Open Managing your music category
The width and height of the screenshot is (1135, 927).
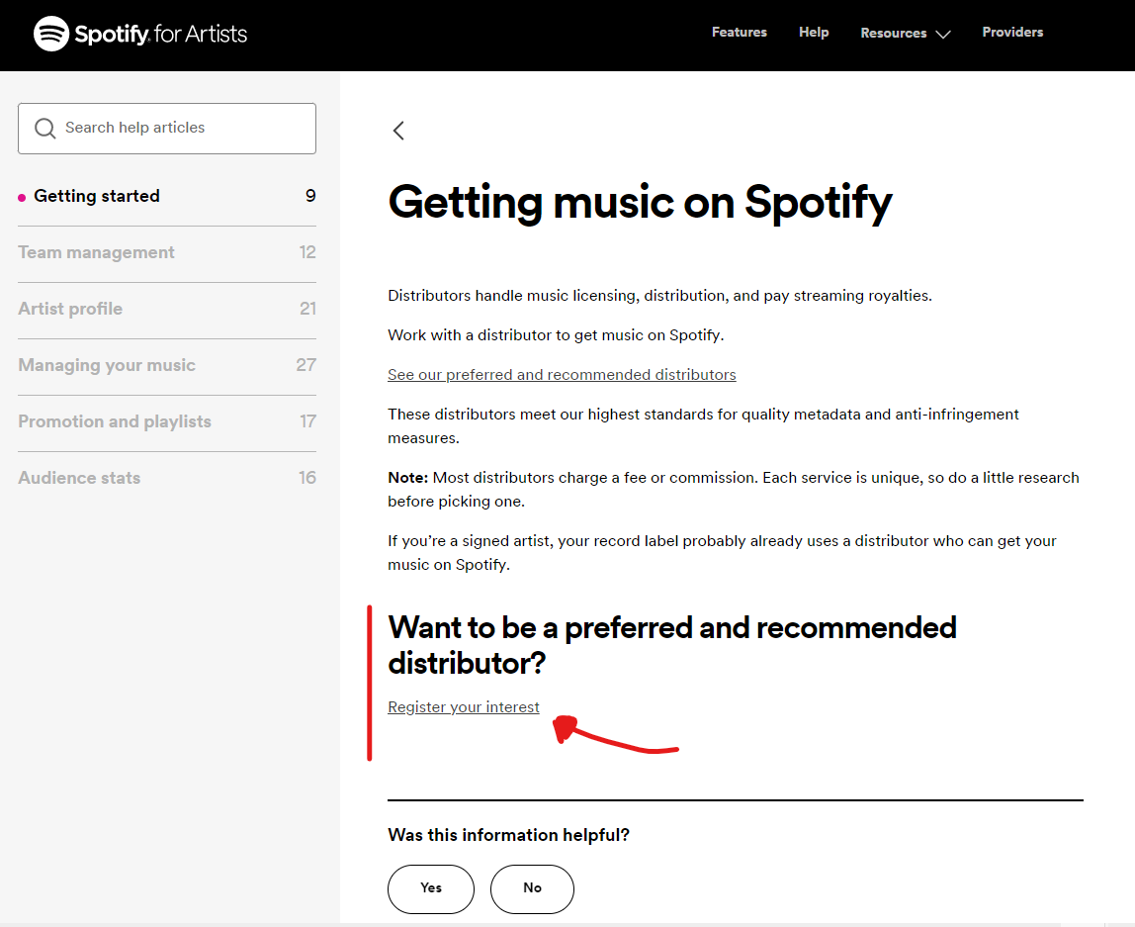pyautogui.click(x=167, y=365)
